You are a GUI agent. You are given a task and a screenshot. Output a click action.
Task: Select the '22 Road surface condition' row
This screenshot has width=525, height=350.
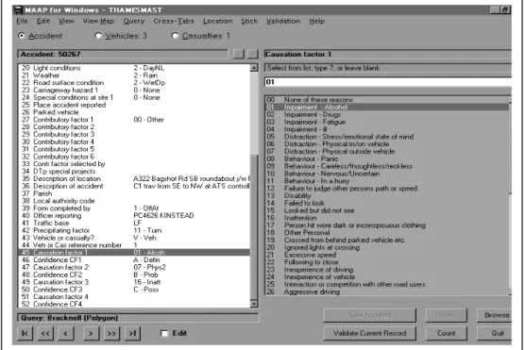tap(134, 83)
